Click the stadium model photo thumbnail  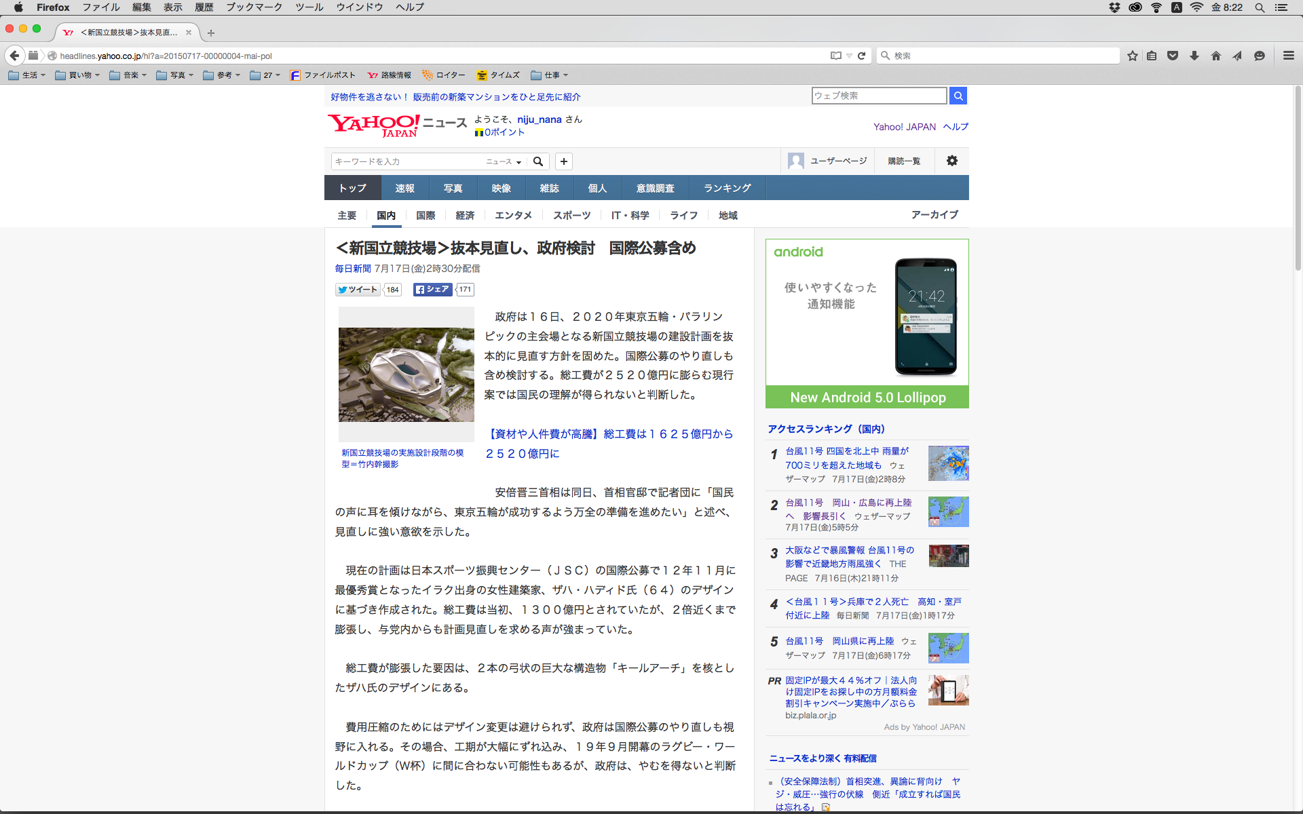point(406,374)
